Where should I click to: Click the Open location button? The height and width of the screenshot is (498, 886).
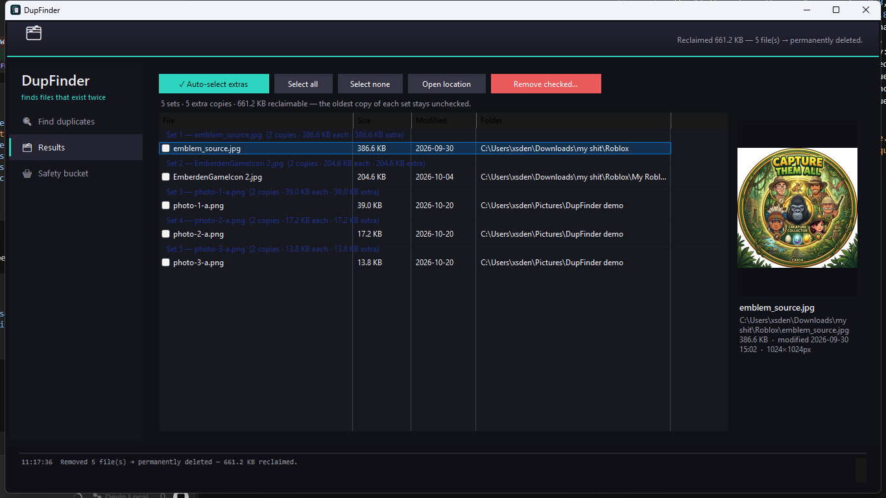pos(447,84)
